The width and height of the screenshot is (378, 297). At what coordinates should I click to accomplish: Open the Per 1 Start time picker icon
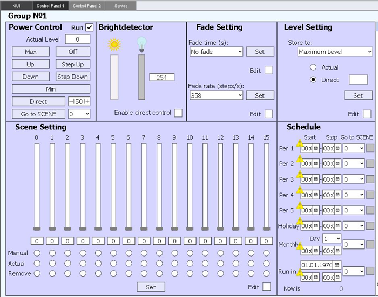pos(315,148)
